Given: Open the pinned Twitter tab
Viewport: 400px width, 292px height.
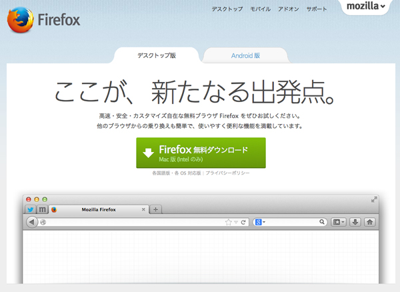Looking at the screenshot, I should (31, 209).
